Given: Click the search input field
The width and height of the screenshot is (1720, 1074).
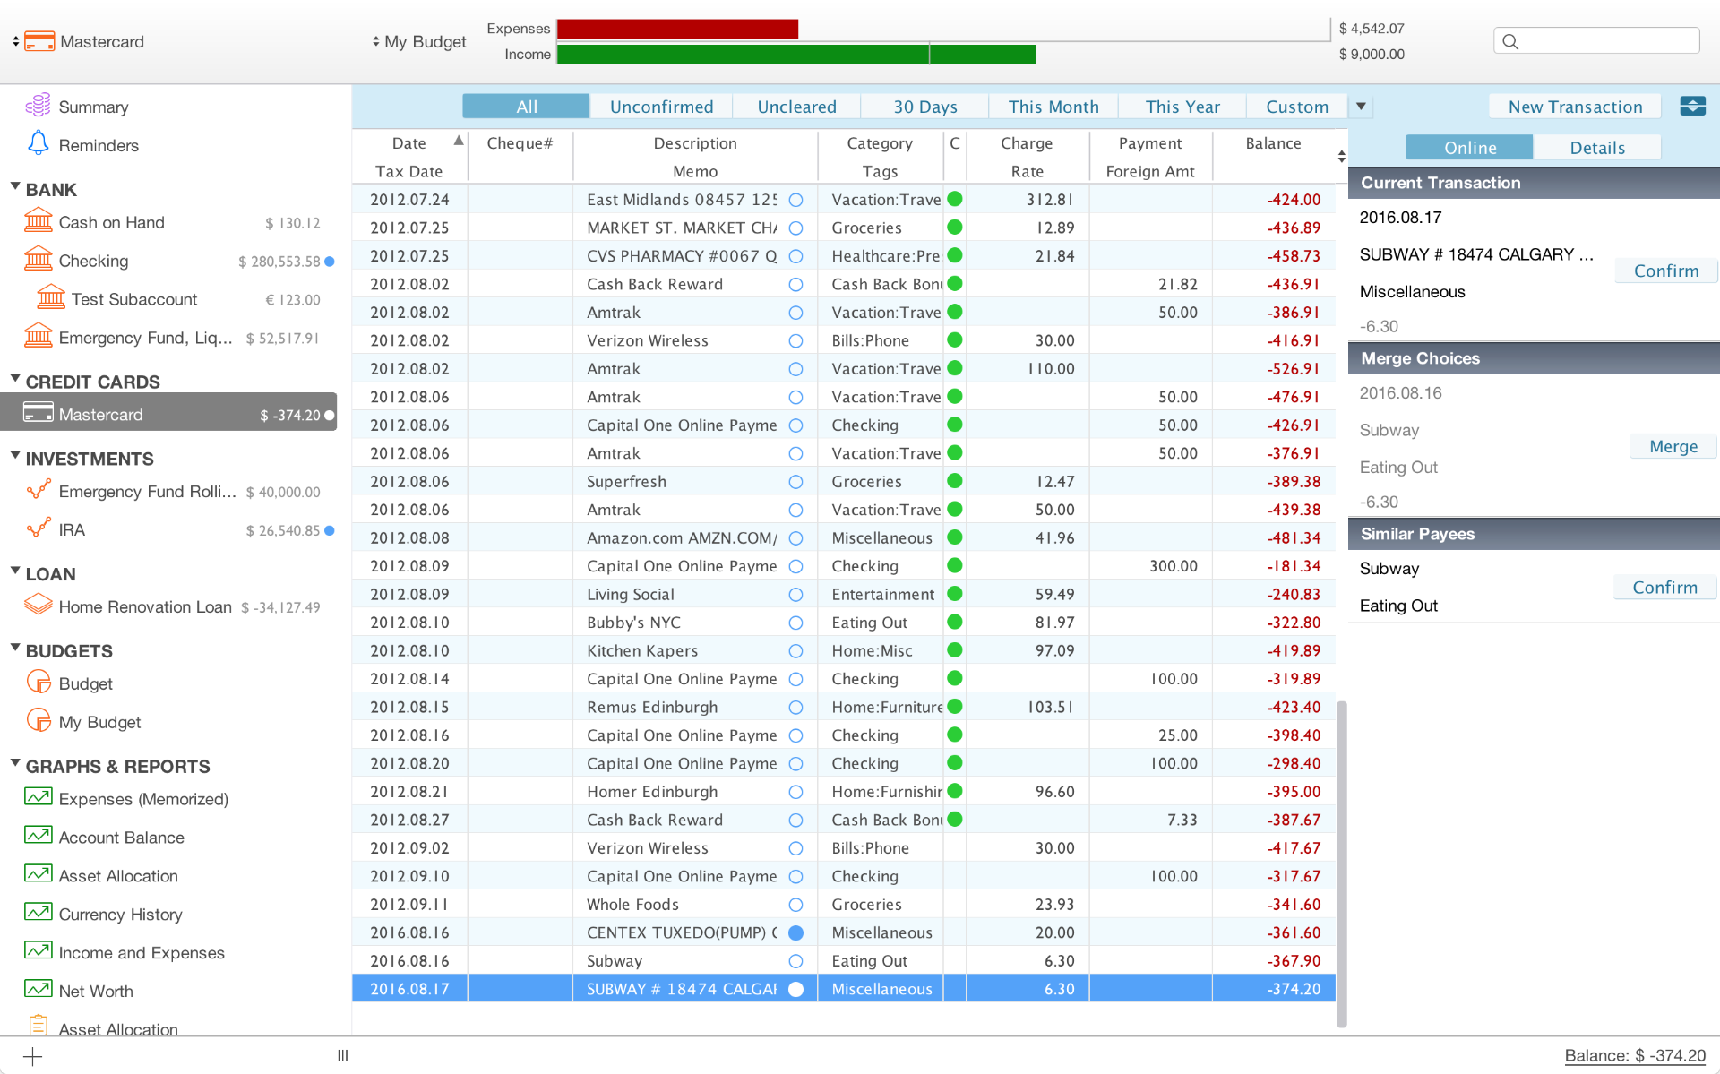Looking at the screenshot, I should pos(1596,41).
